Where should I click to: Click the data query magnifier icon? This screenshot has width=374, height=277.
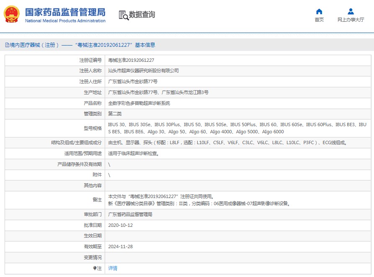(124, 15)
